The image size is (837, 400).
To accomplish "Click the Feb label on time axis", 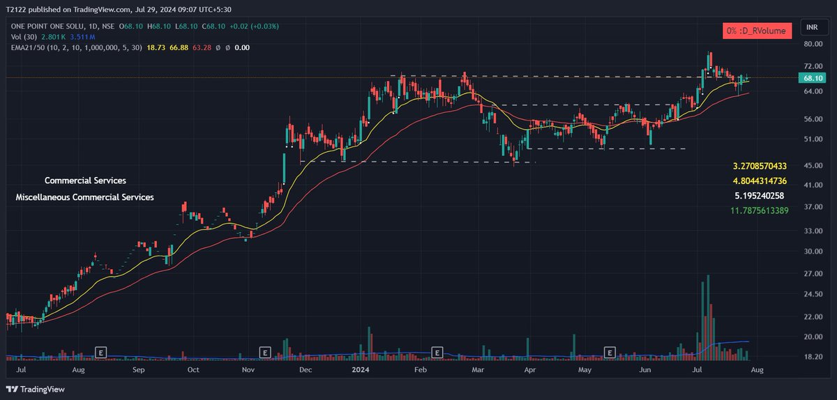I will (420, 371).
